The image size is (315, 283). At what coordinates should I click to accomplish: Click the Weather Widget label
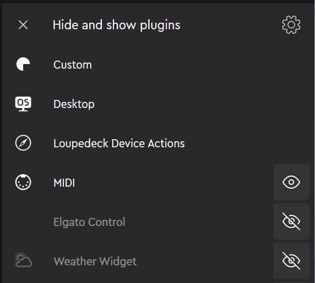(95, 261)
